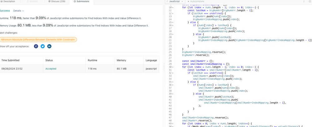312x127 pixels.
Task: Collapse code fold arrow at line 30
Action: pos(173,67)
